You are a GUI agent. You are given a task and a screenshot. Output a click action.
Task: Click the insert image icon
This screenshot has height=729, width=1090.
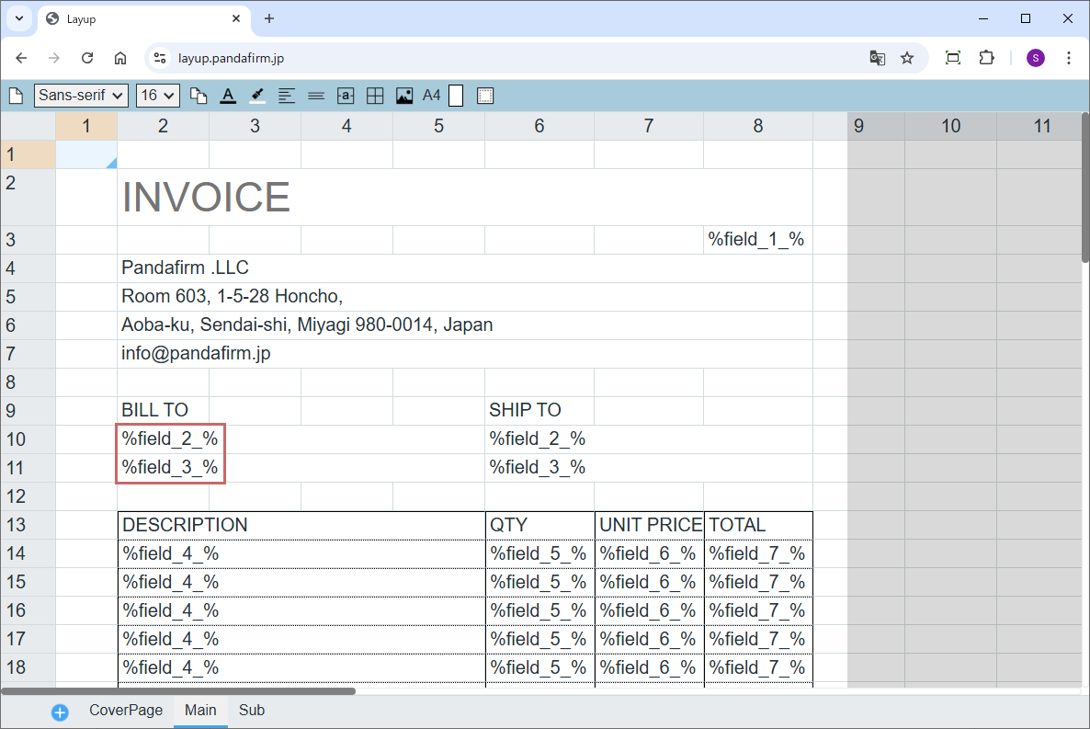tap(404, 96)
